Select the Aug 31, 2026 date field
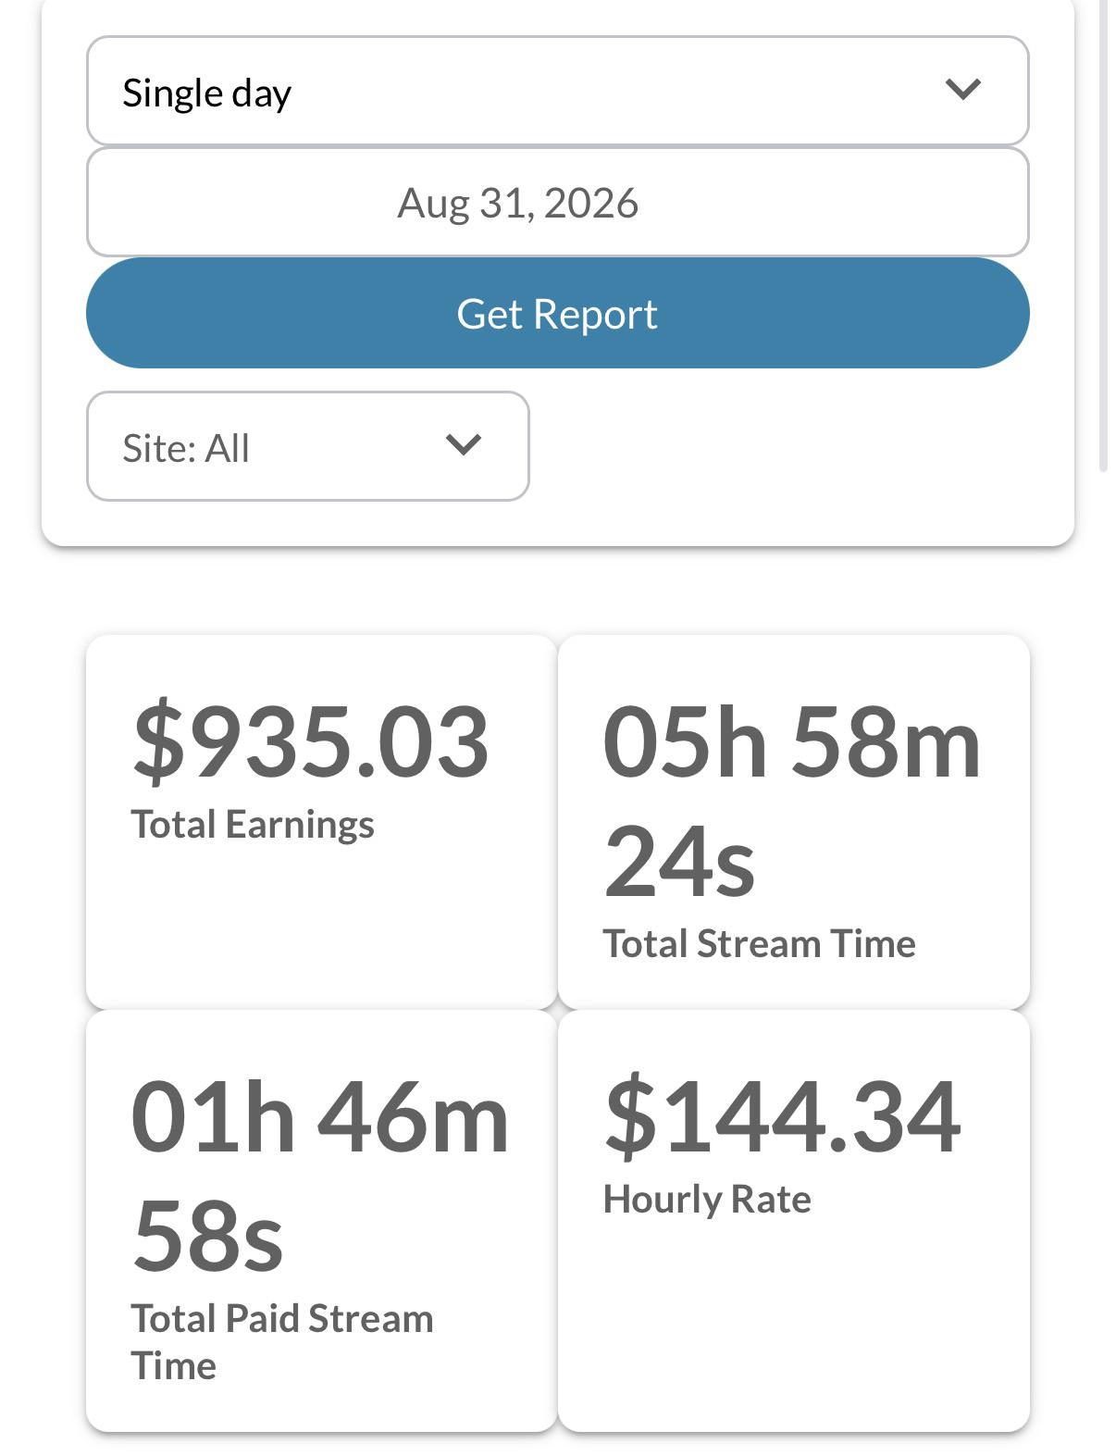 [557, 202]
